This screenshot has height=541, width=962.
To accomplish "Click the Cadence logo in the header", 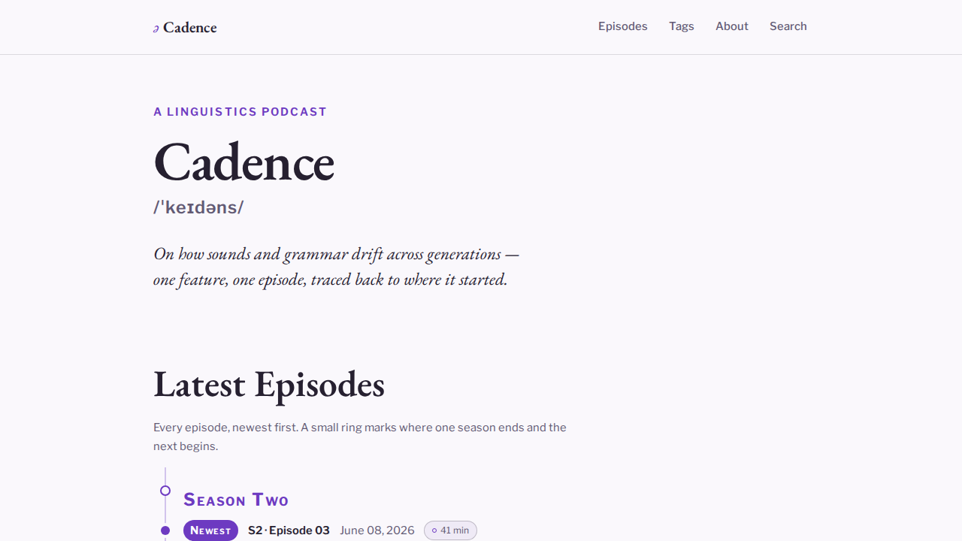I will [185, 27].
